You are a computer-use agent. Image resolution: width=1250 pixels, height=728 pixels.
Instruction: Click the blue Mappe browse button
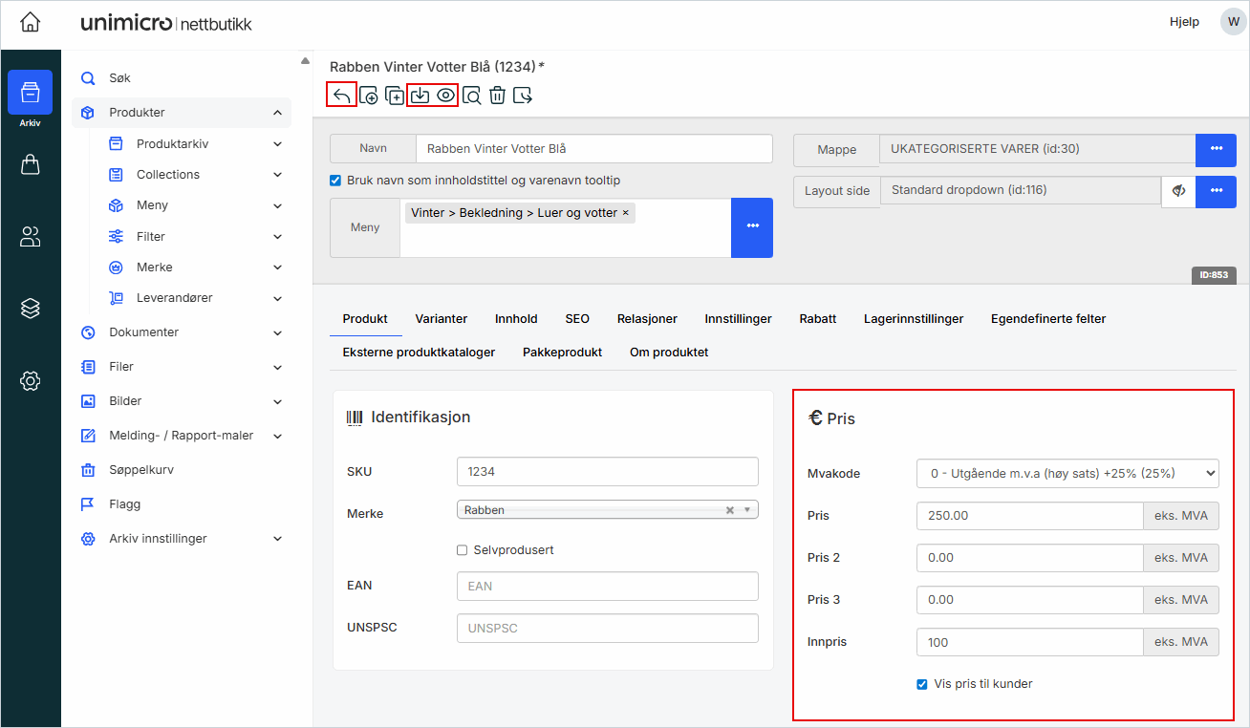pyautogui.click(x=1216, y=150)
